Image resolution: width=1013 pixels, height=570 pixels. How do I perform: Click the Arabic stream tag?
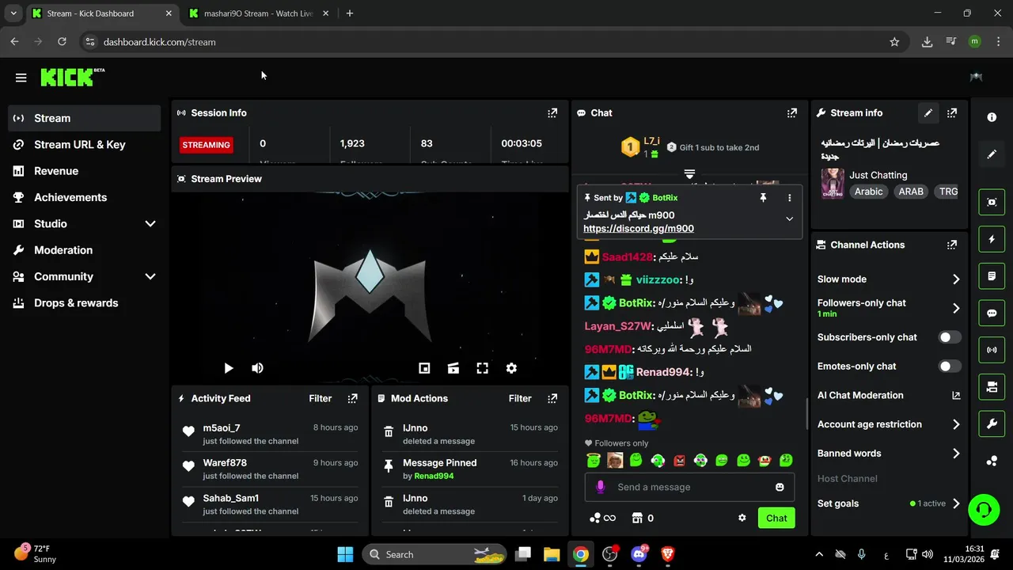(x=868, y=192)
